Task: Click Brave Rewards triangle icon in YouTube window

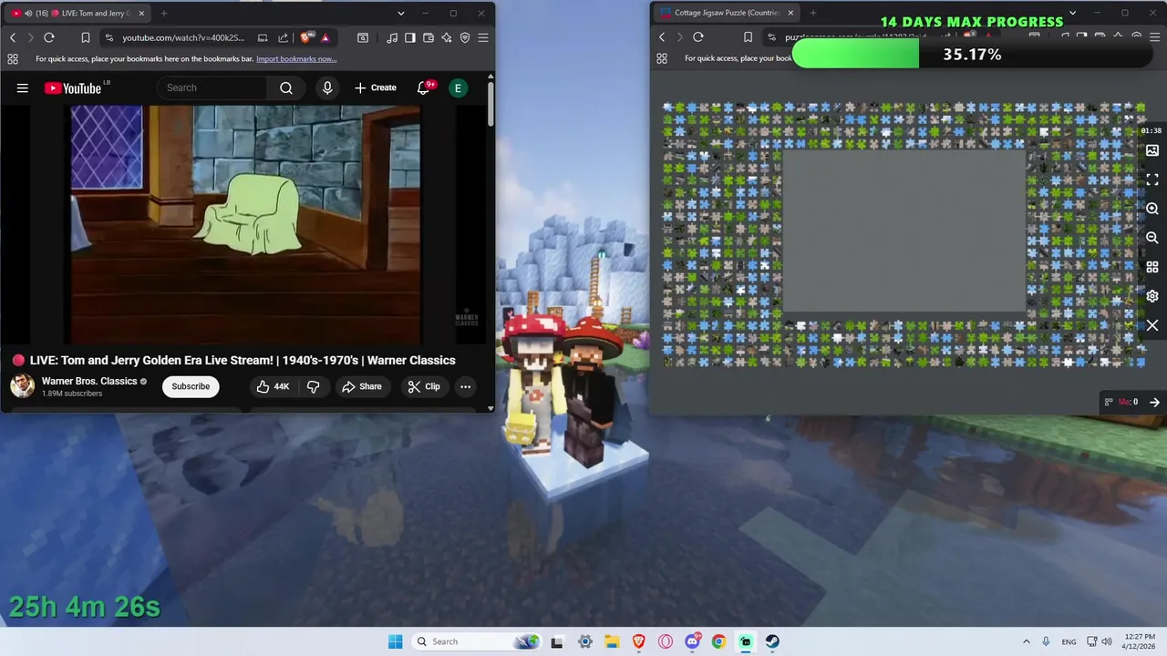Action: coord(325,37)
